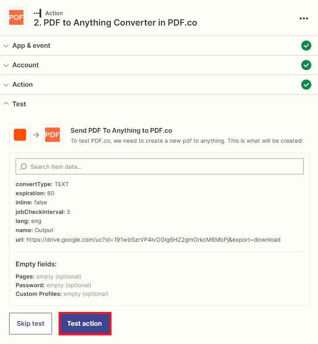Click the Skip test button
The width and height of the screenshot is (318, 344).
30,324
